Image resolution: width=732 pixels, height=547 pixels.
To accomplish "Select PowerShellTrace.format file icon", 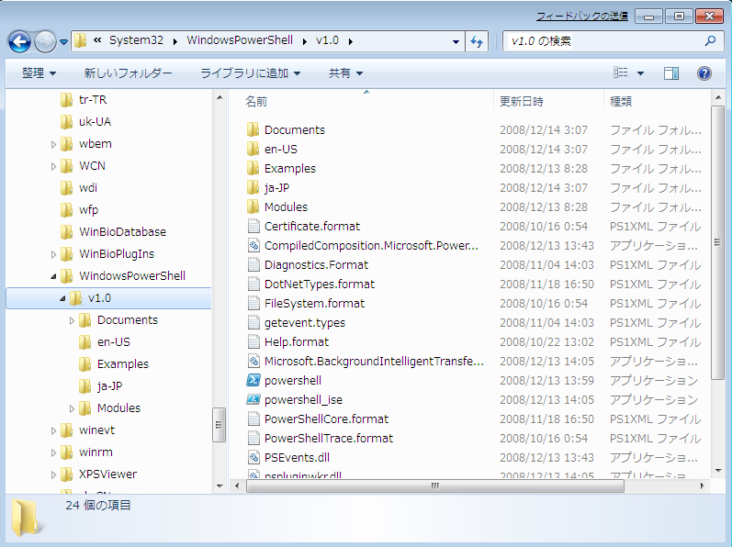I will [x=253, y=439].
